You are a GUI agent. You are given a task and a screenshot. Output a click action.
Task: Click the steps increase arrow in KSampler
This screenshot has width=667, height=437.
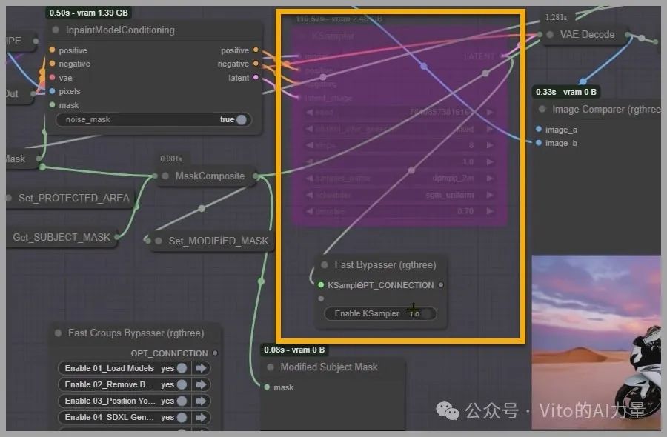[490, 145]
